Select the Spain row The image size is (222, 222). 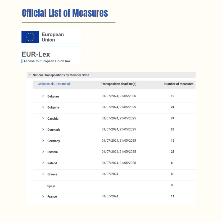[x=51, y=186]
